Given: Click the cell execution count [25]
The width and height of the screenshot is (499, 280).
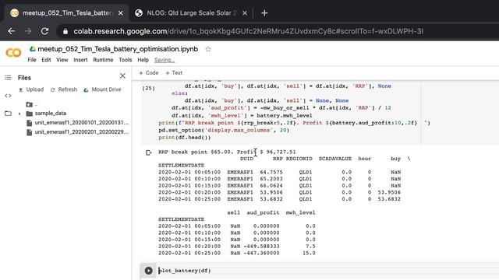Looking at the screenshot, I should tap(148, 88).
